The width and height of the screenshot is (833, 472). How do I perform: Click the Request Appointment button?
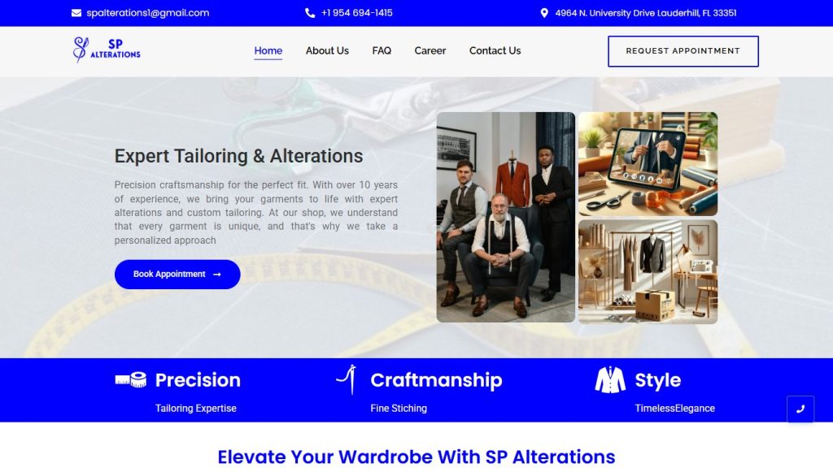click(683, 51)
